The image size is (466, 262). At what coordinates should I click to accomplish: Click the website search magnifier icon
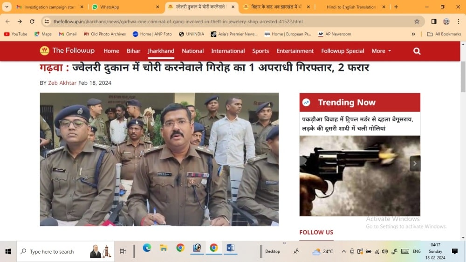point(417,51)
